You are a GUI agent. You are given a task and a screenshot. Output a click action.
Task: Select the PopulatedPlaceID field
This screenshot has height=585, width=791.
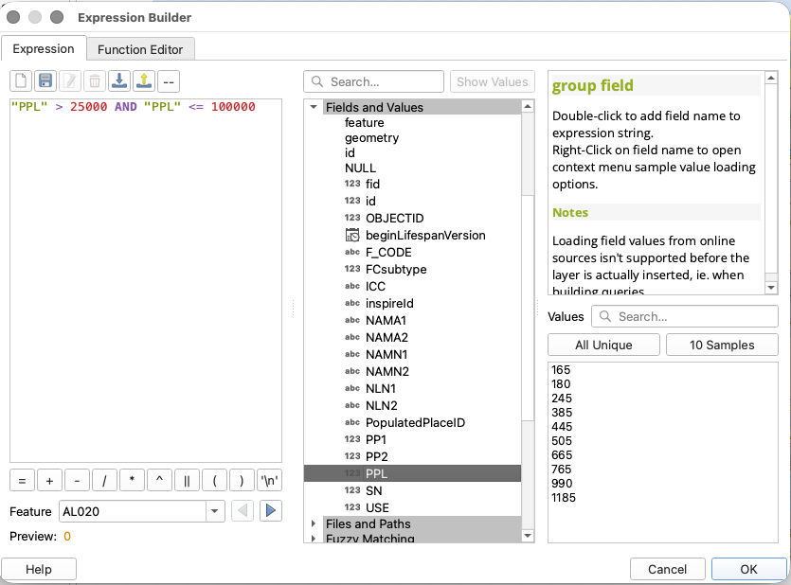click(415, 423)
